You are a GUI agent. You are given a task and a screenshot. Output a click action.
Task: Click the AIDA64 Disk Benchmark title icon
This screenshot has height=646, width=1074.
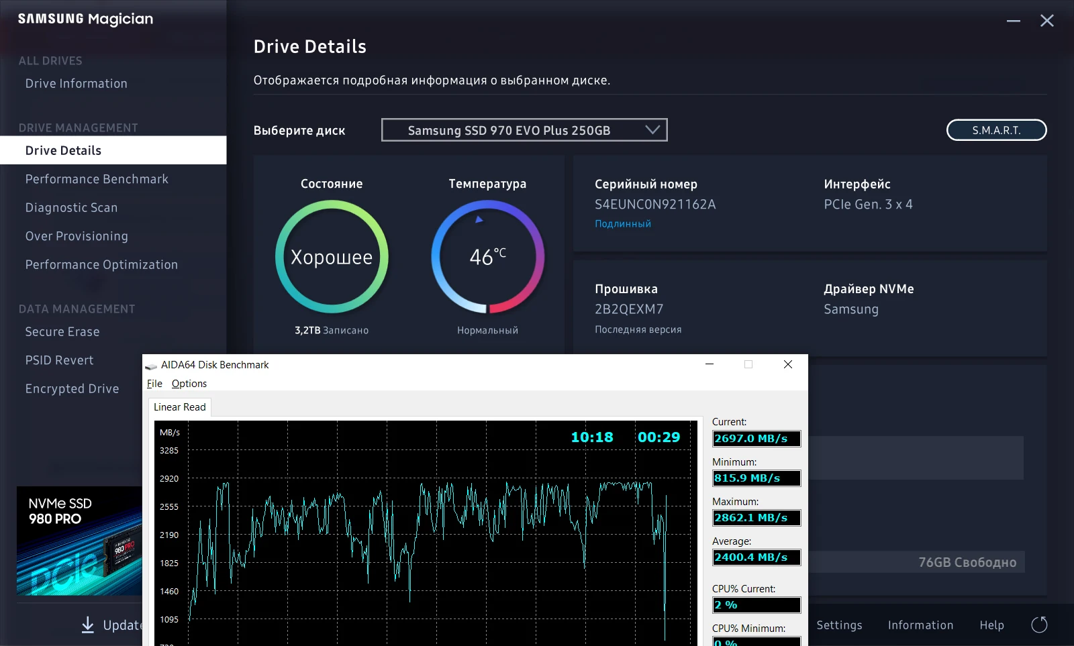152,366
